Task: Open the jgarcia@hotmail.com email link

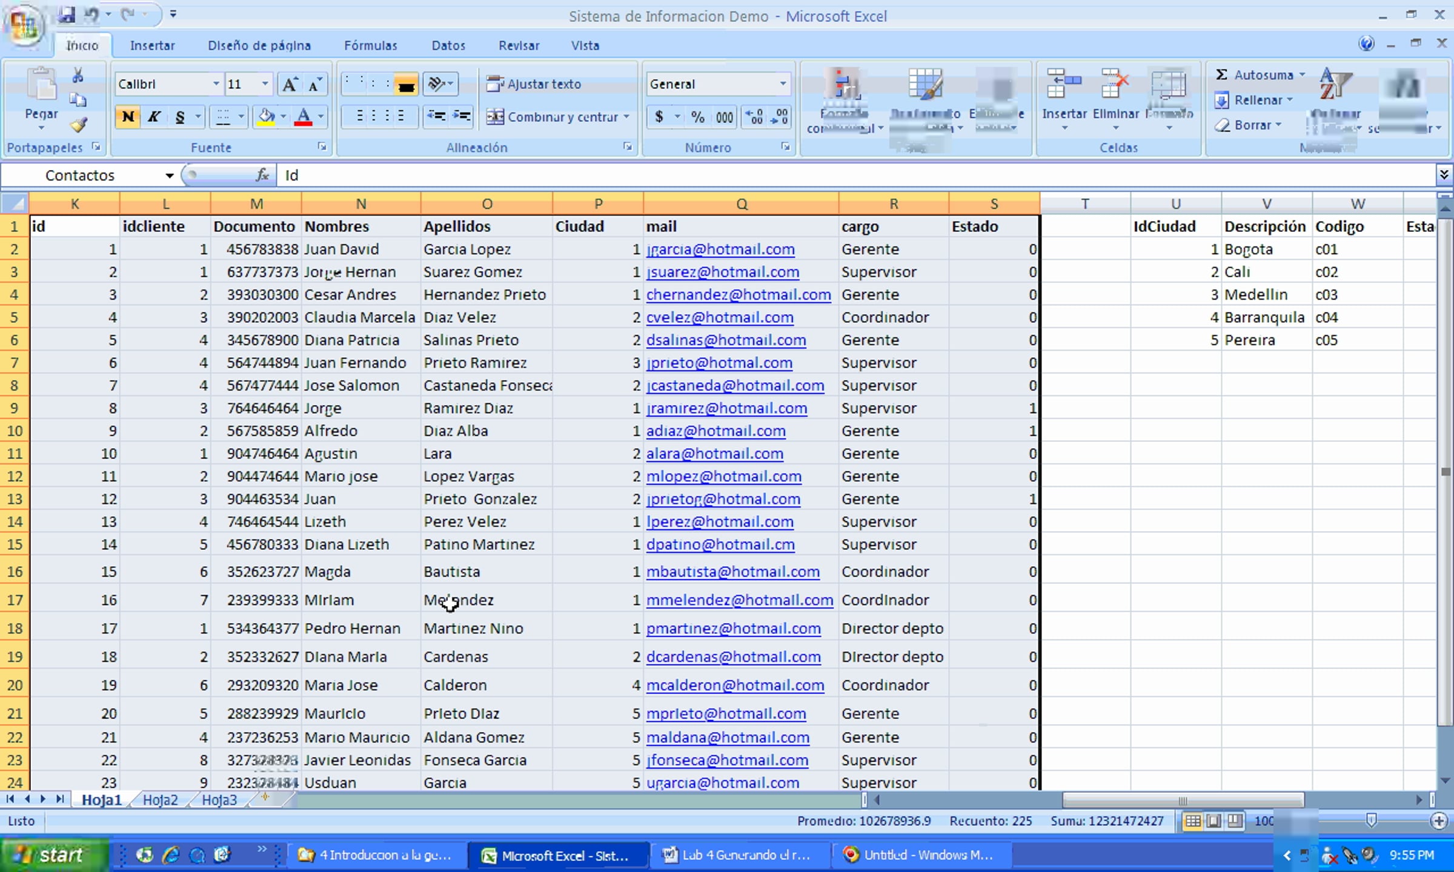Action: tap(720, 249)
